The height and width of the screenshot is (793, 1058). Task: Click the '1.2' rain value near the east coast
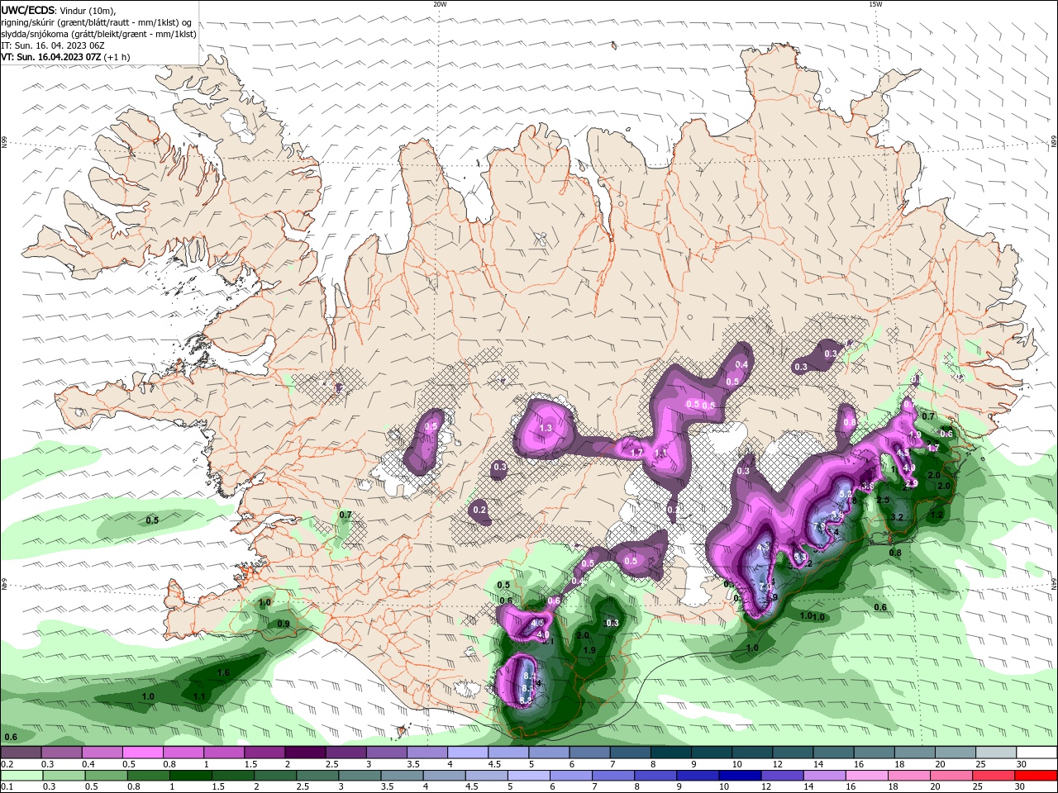(937, 515)
